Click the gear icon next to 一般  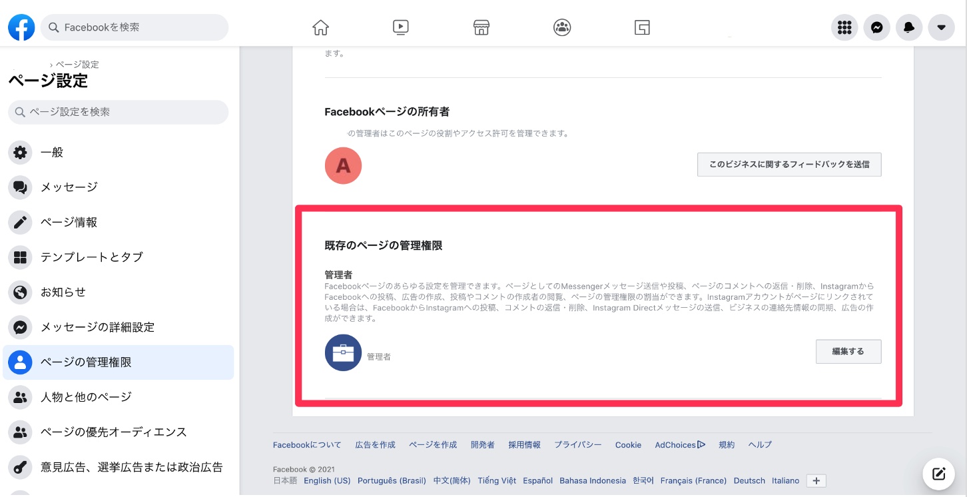click(20, 153)
